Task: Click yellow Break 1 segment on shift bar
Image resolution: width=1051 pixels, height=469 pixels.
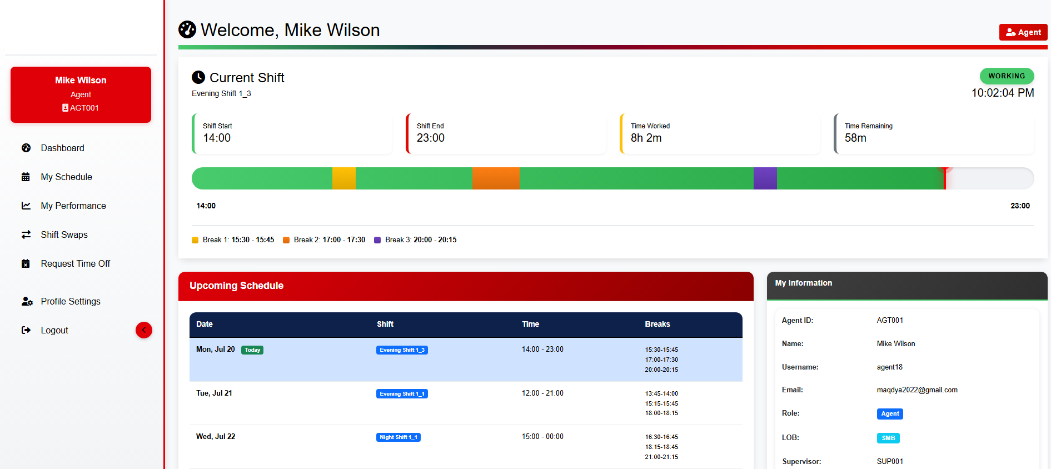Action: point(344,178)
